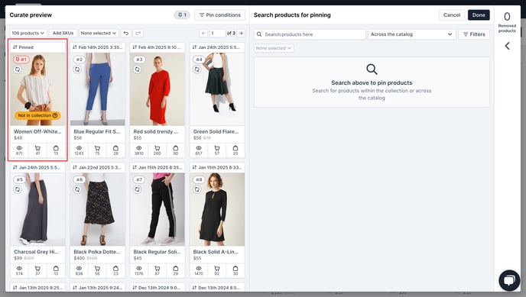Select the blue trousers product image
This screenshot has height=297, width=526.
tap(98, 89)
